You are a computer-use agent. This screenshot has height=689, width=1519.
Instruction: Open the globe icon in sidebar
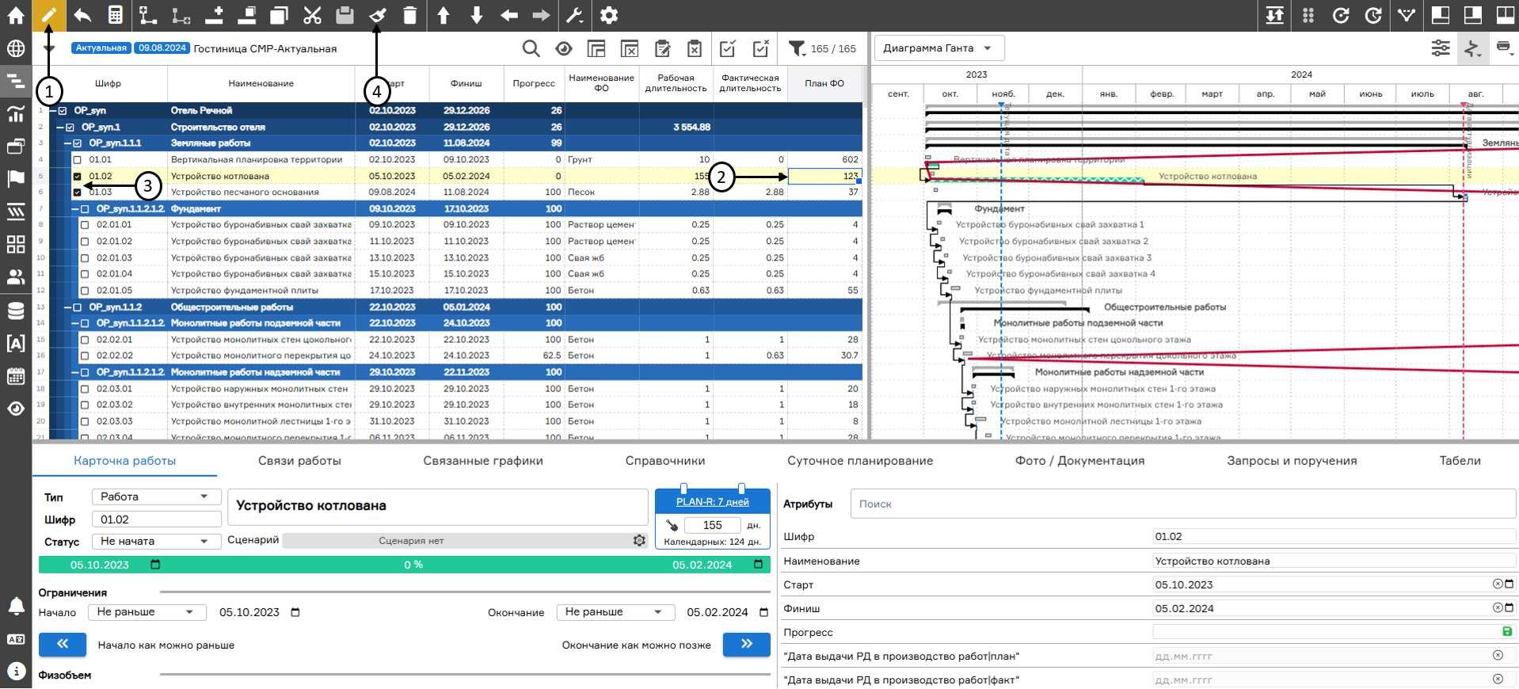tap(16, 48)
